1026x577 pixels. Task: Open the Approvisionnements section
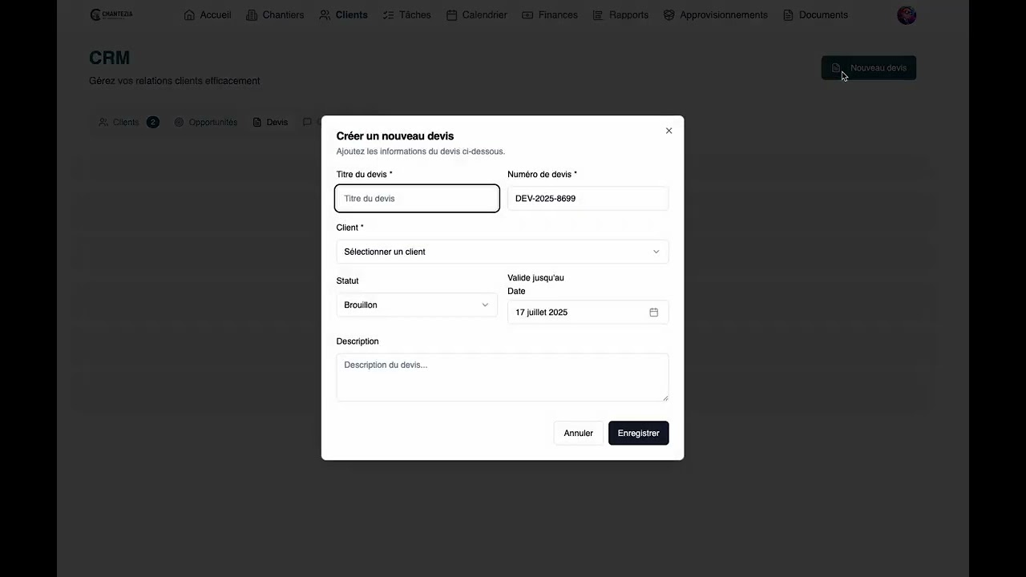715,15
